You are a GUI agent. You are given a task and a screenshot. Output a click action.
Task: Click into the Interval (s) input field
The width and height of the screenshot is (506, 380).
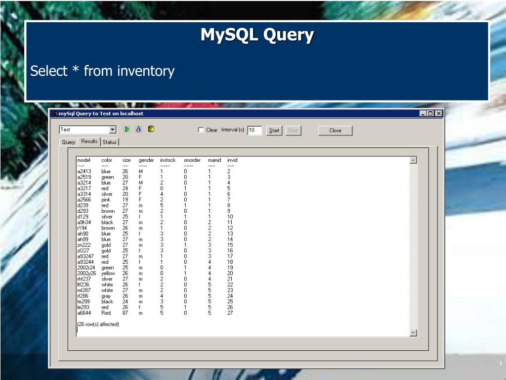coord(254,130)
